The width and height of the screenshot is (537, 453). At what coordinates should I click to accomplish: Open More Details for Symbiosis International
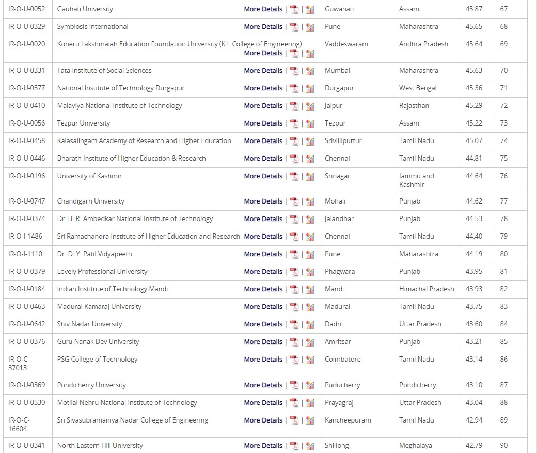pos(263,27)
